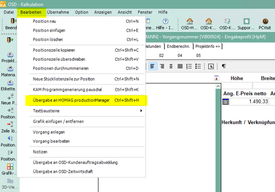The height and width of the screenshot is (192, 275).
Task: Open the OSD-H... house icon
Action: click(x=190, y=21)
